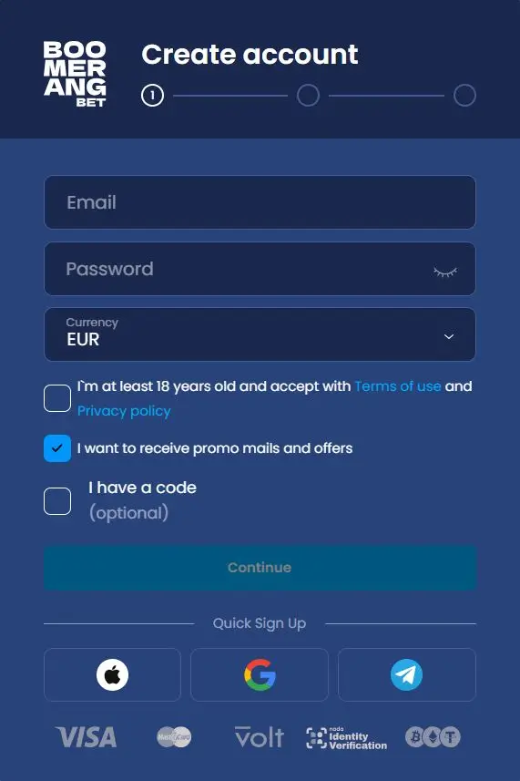The image size is (520, 781).
Task: Click the MasterCard payment logo
Action: [x=174, y=736]
